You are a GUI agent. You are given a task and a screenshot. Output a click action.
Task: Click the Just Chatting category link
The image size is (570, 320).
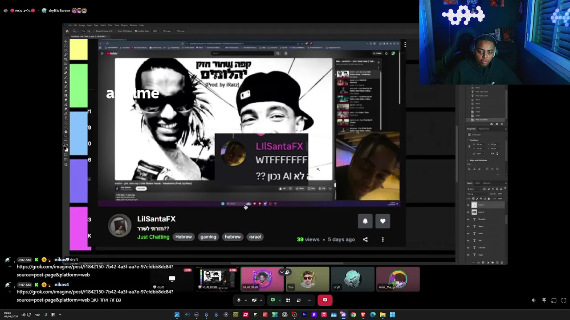click(153, 237)
